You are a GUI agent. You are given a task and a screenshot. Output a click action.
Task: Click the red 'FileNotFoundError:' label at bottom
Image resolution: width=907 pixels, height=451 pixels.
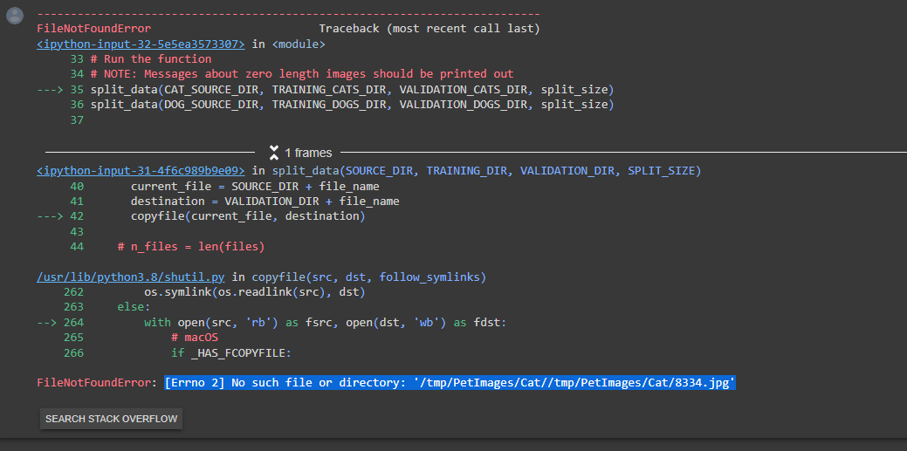point(98,382)
